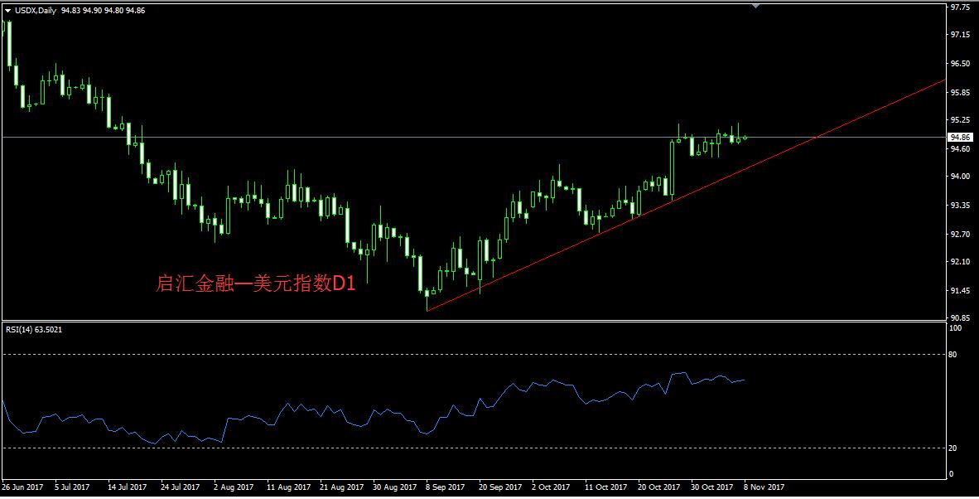Click the 95.85 price scale label
The width and height of the screenshot is (979, 499).
[x=960, y=93]
